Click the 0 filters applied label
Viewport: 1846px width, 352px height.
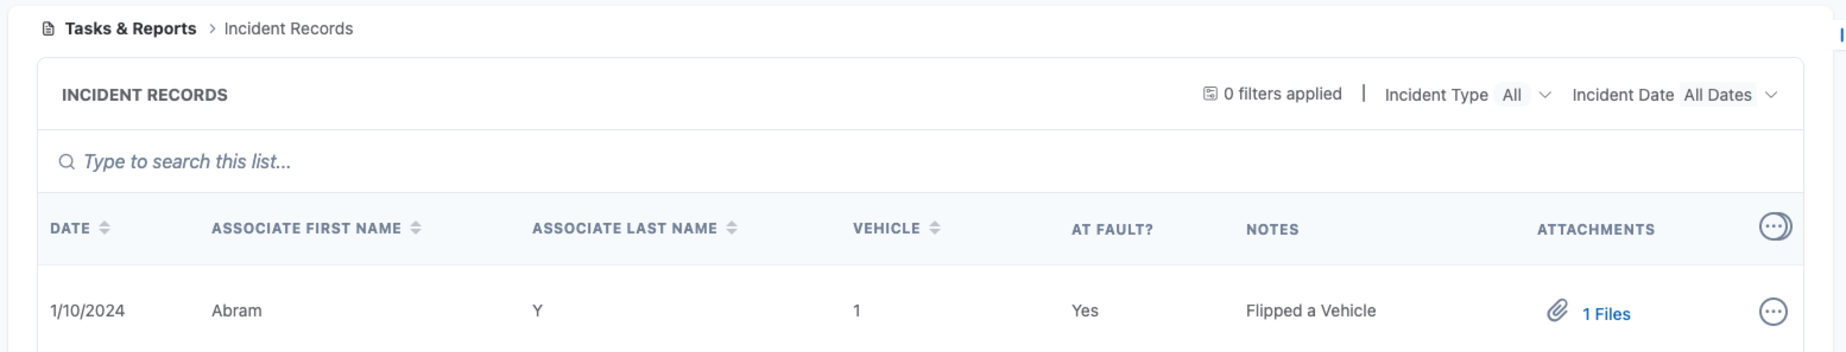pos(1282,94)
